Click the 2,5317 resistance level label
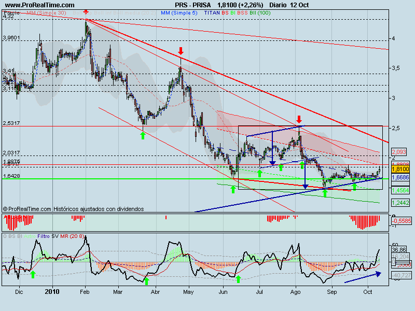Image resolution: width=415 pixels, height=311 pixels. coord(11,123)
